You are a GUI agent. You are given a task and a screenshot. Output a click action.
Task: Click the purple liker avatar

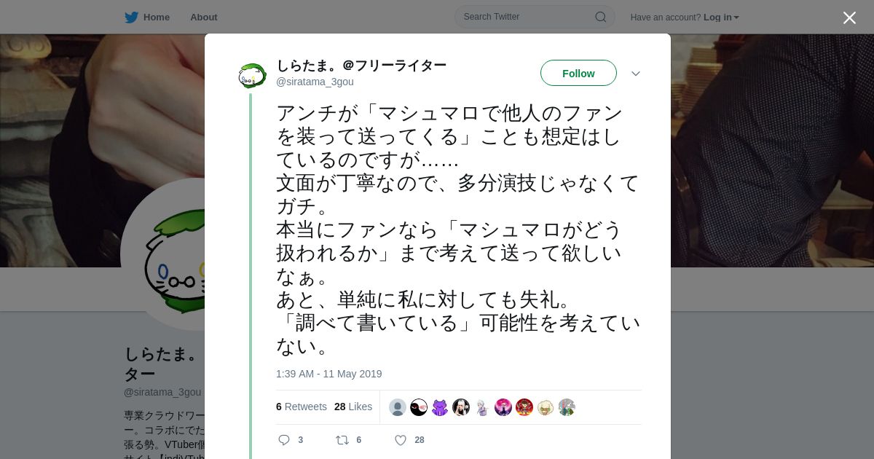click(x=440, y=407)
